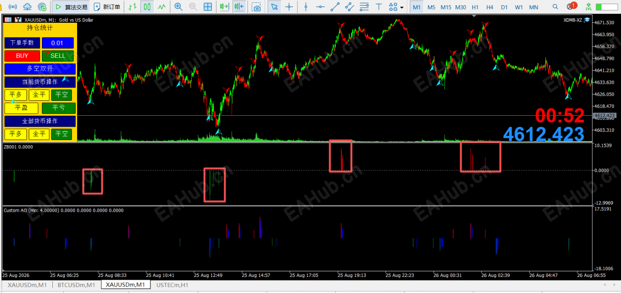Open the cloud VPS hosting icon
Screen dimensions: 621x293
(x=27, y=7)
